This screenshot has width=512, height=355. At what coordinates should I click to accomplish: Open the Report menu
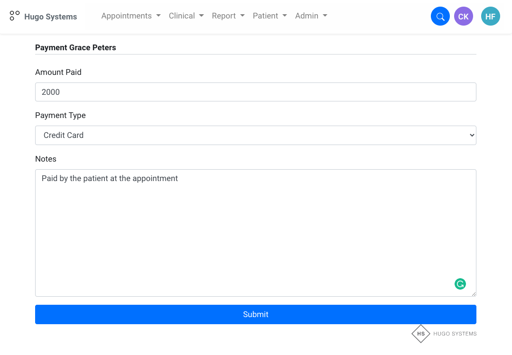[x=228, y=16]
